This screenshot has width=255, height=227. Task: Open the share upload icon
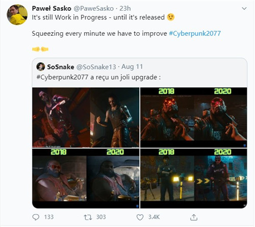pyautogui.click(x=194, y=217)
